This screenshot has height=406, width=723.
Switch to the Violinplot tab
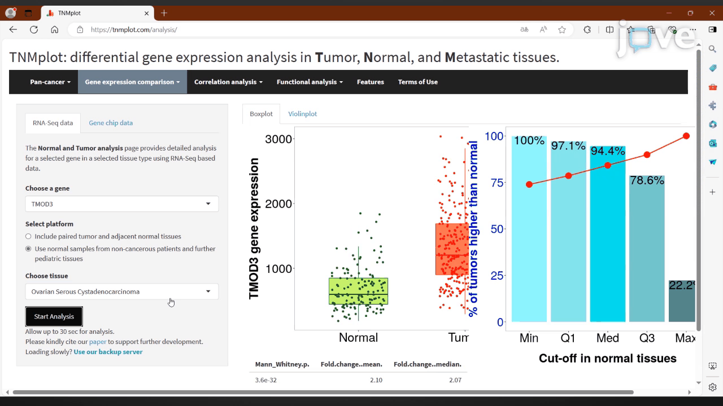click(x=302, y=114)
